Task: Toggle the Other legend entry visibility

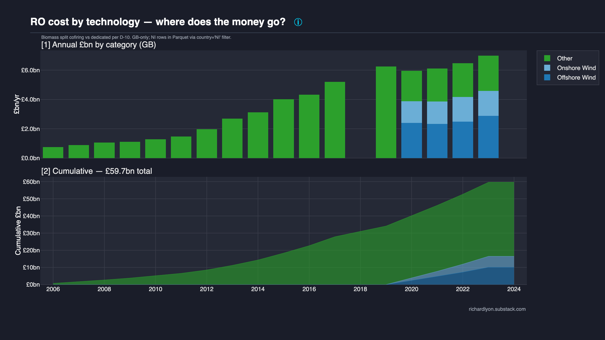Action: 565,58
